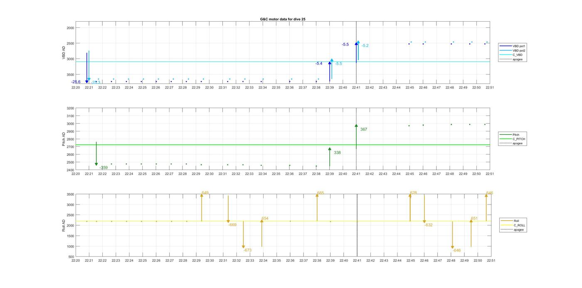Click the '500' tick on the Roll axis
Image resolution: width=582 pixels, height=288 pixels.
pos(71,257)
